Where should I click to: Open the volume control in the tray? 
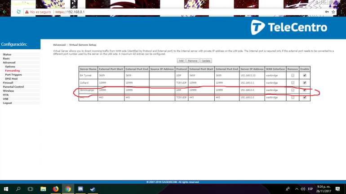click(x=303, y=189)
